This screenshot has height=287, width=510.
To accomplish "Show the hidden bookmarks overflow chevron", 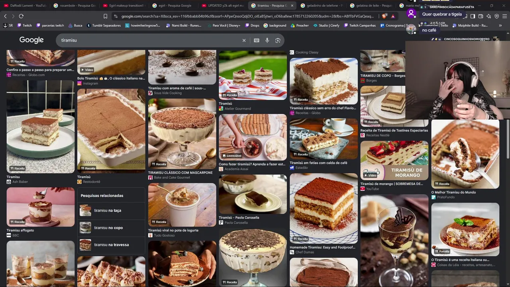I will [x=500, y=26].
